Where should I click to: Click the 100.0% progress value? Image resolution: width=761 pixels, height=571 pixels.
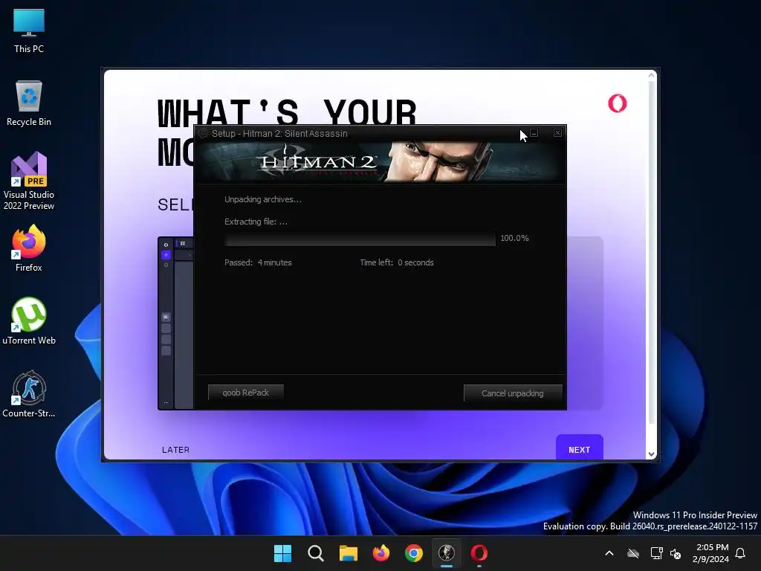click(x=514, y=238)
